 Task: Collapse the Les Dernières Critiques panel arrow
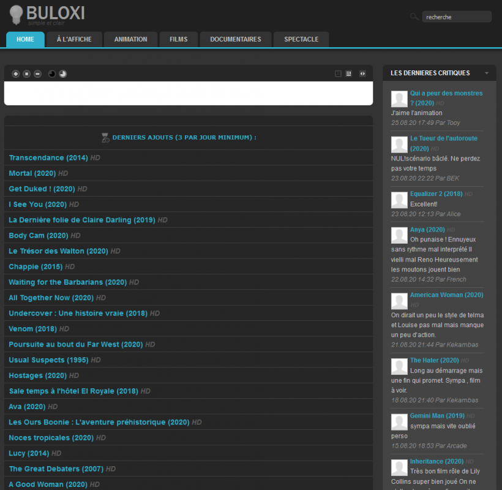487,73
